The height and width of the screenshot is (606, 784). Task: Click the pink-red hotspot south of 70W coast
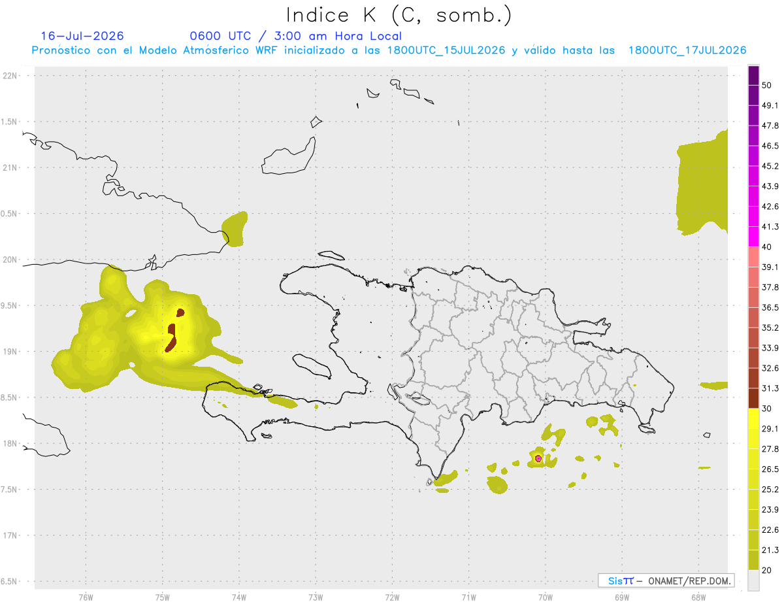[538, 459]
